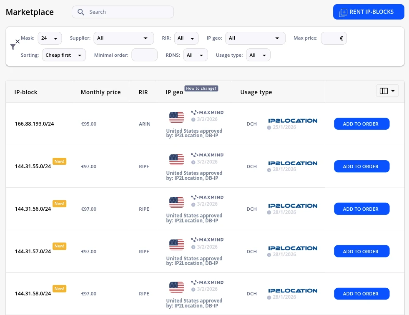Click the MaxMind logo in the first row
The height and width of the screenshot is (315, 409).
207,112
